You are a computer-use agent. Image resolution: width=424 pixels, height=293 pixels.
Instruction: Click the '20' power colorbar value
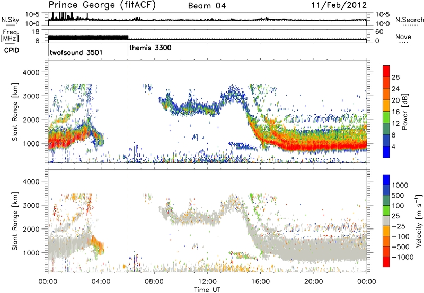(395, 100)
